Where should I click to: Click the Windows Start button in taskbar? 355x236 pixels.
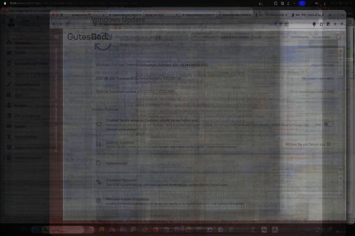24,230
